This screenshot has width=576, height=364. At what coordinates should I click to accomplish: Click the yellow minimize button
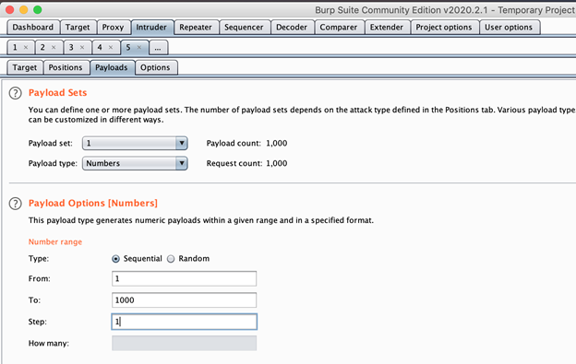(x=24, y=10)
